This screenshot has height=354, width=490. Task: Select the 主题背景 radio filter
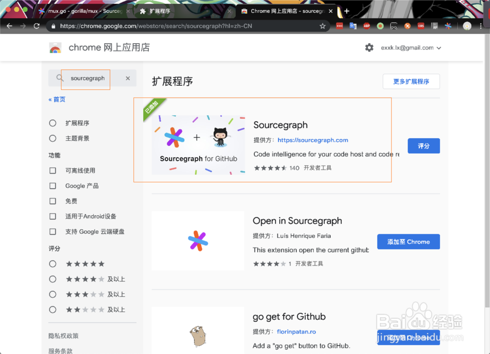click(x=52, y=138)
